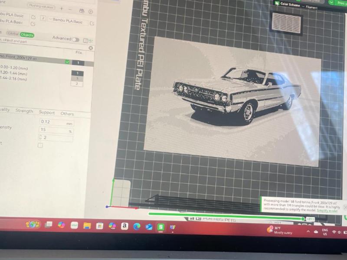The height and width of the screenshot is (260, 347).
Task: Toggle the Advanced settings switch
Action: pos(76,39)
